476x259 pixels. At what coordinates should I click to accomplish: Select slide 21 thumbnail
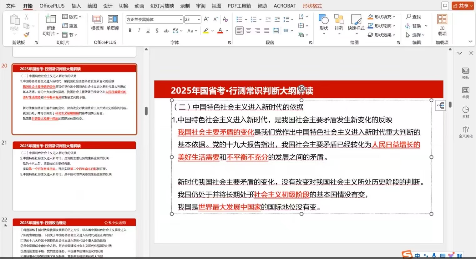pos(74,176)
